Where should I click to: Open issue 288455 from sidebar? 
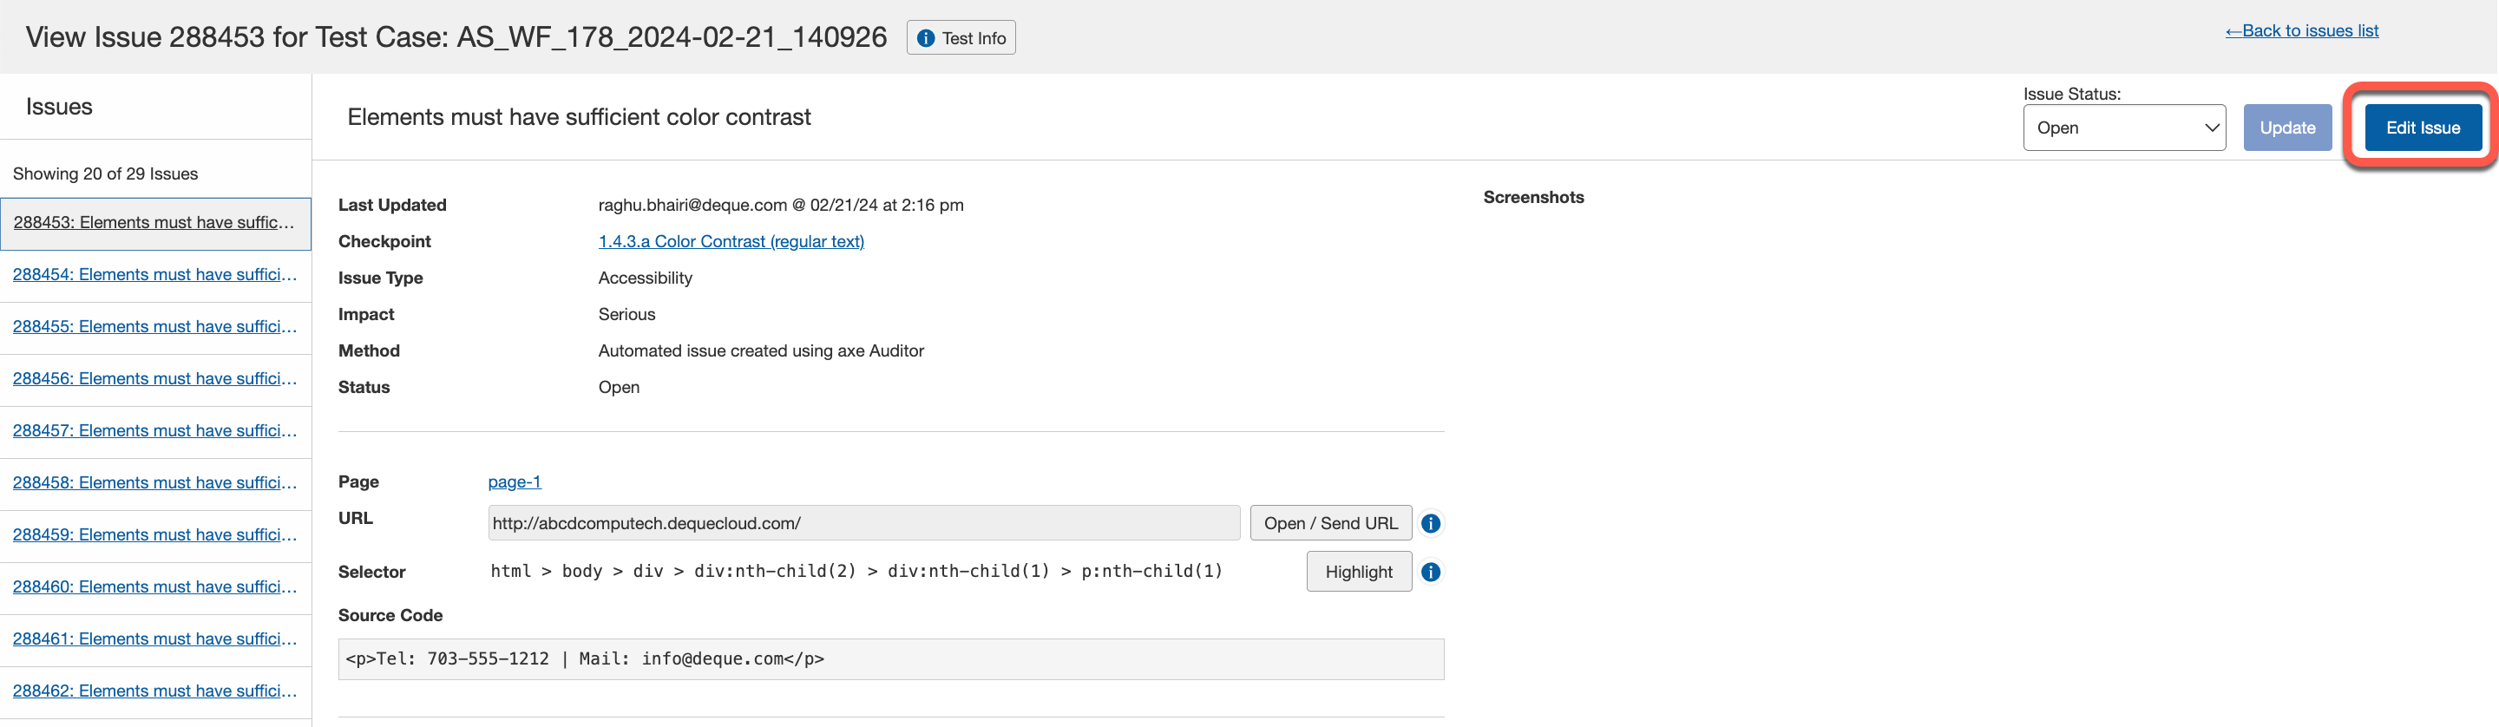[154, 327]
